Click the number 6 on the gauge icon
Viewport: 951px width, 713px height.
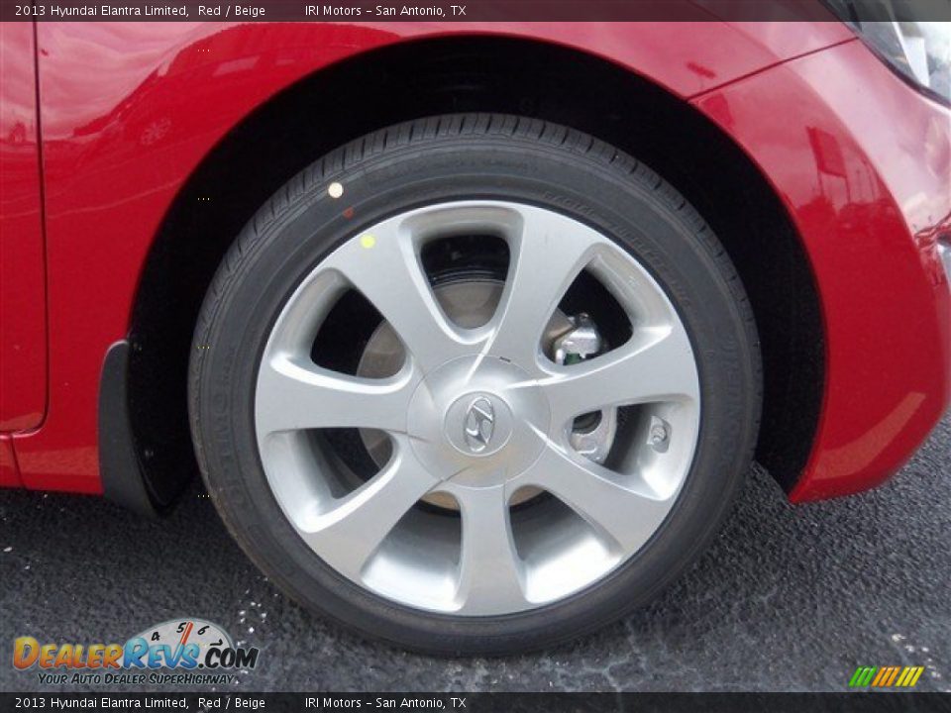point(203,629)
